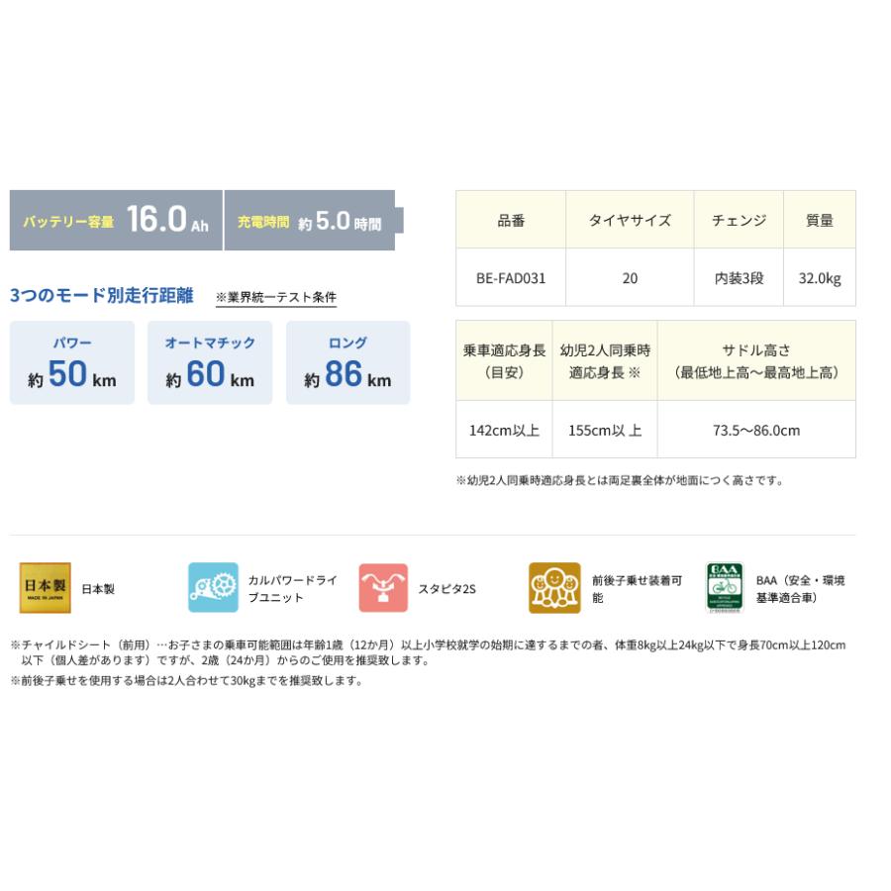Image resolution: width=891 pixels, height=891 pixels.
Task: Enable the パワー riding mode
Action: pyautogui.click(x=71, y=361)
